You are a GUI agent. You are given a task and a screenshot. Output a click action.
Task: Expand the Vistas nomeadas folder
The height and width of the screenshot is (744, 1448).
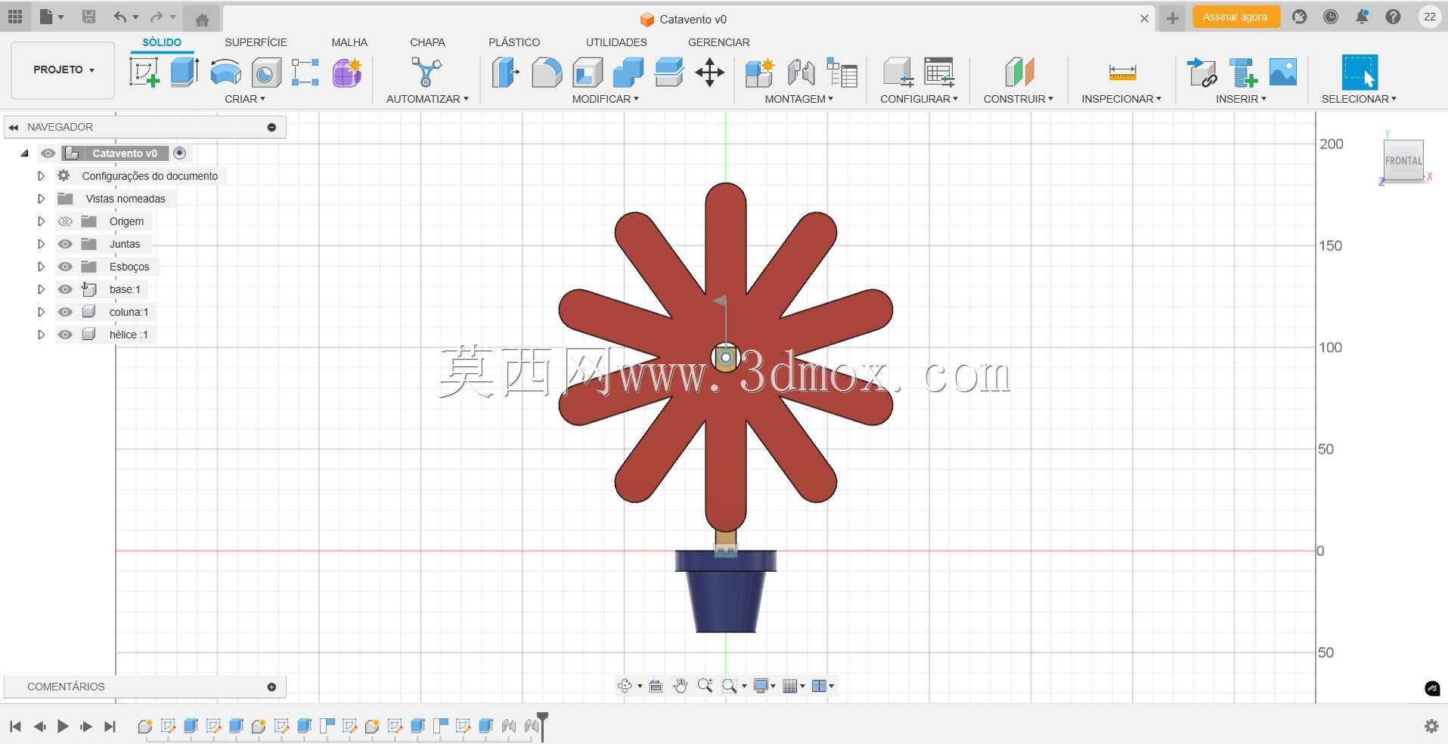[42, 199]
